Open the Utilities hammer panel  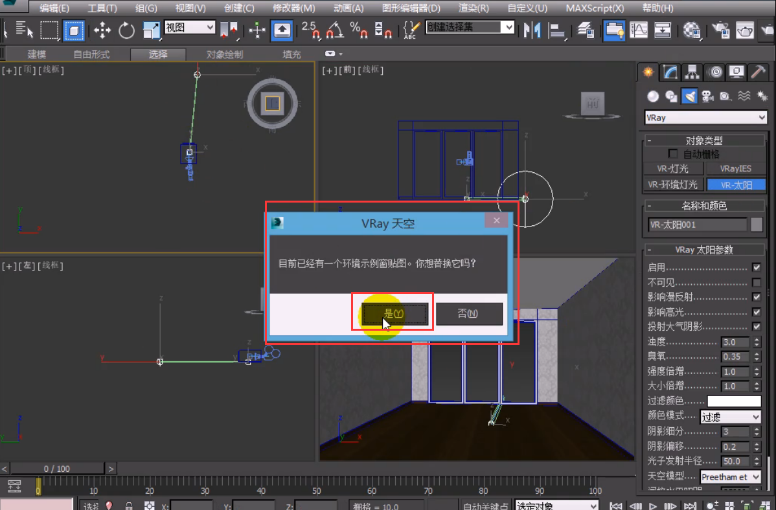tap(757, 72)
